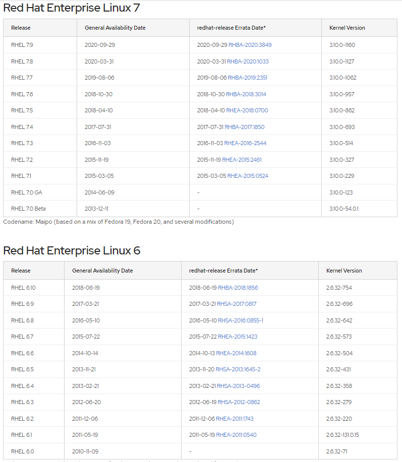This screenshot has height=462, width=402.
Task: Open the RHEA-2014:1608 errata link
Action: click(236, 353)
